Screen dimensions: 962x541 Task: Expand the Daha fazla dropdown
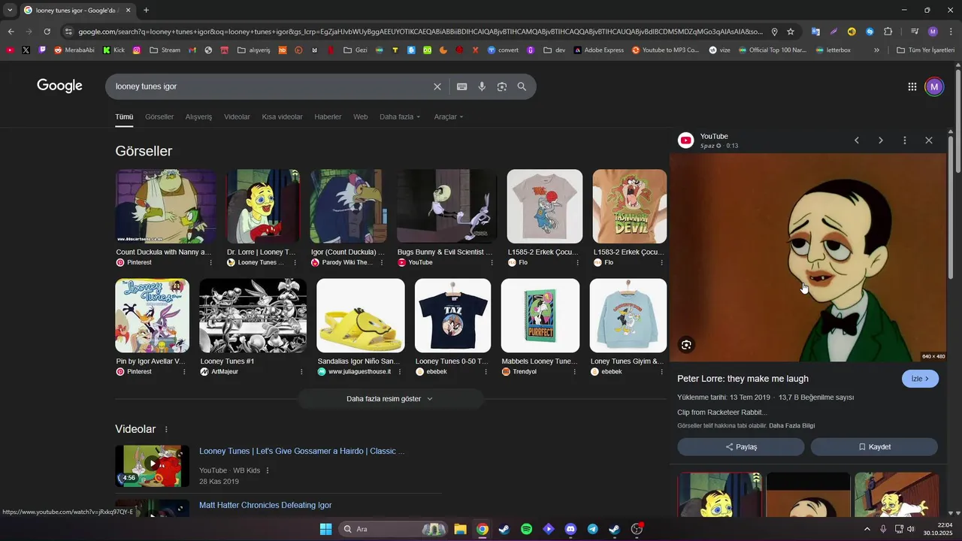400,117
